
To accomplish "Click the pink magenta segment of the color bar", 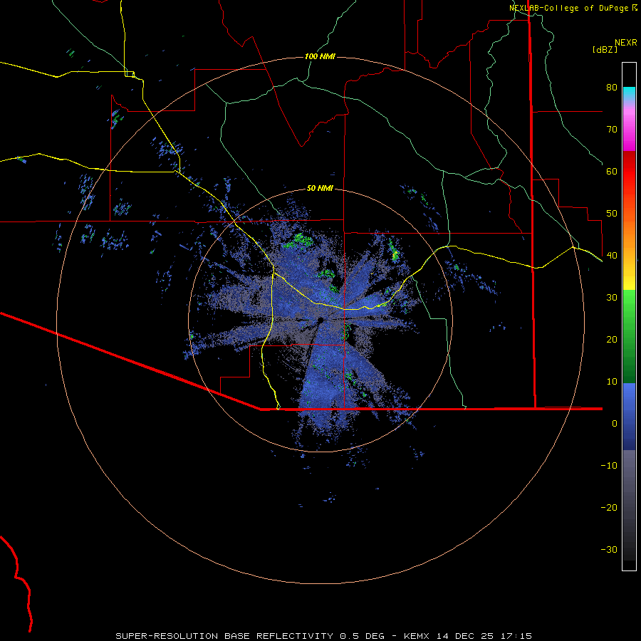I will [629, 131].
